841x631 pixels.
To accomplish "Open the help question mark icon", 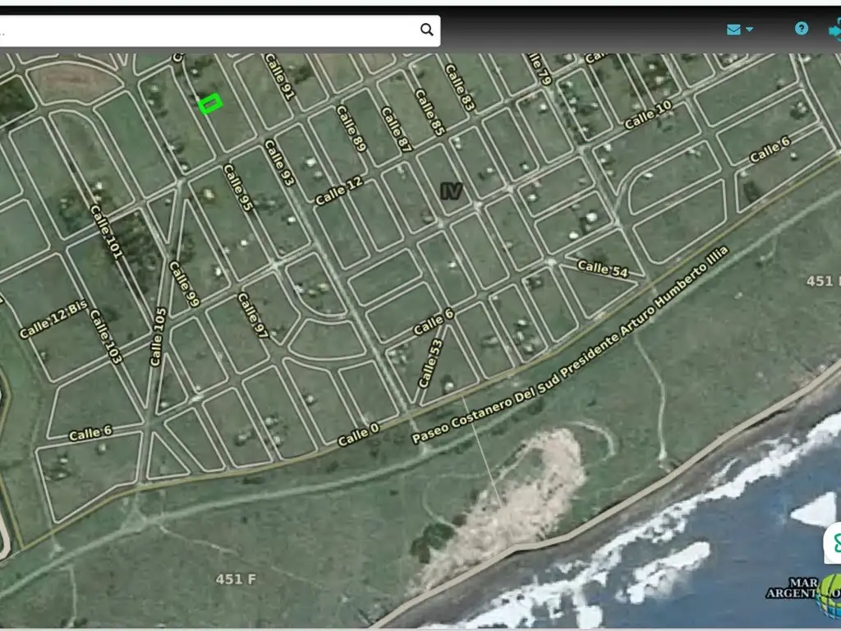I will pos(801,29).
